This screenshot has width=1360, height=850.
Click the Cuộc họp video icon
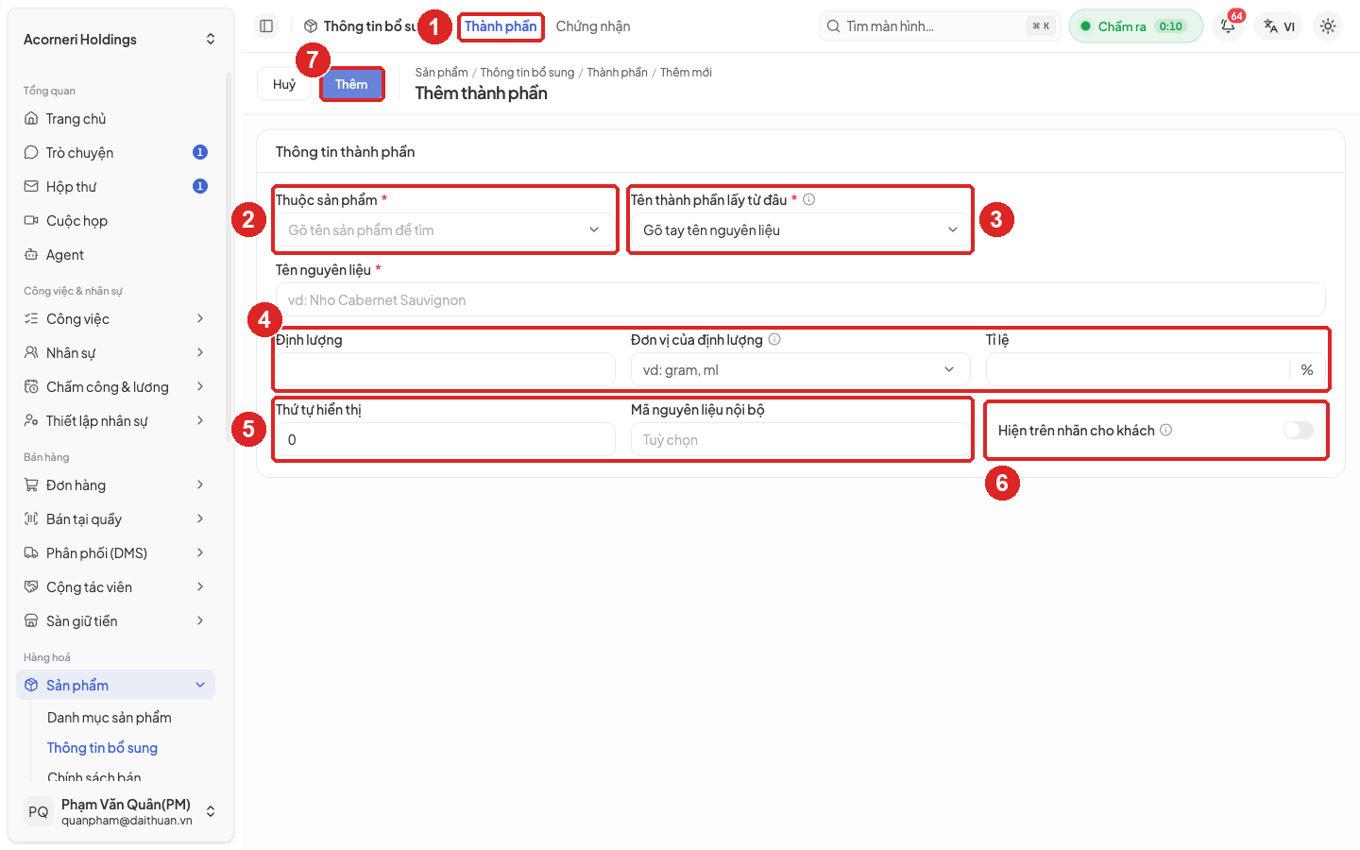click(x=31, y=221)
